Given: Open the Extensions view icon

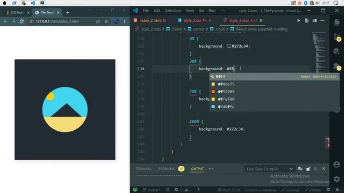Looking at the screenshot, I should 336,66.
